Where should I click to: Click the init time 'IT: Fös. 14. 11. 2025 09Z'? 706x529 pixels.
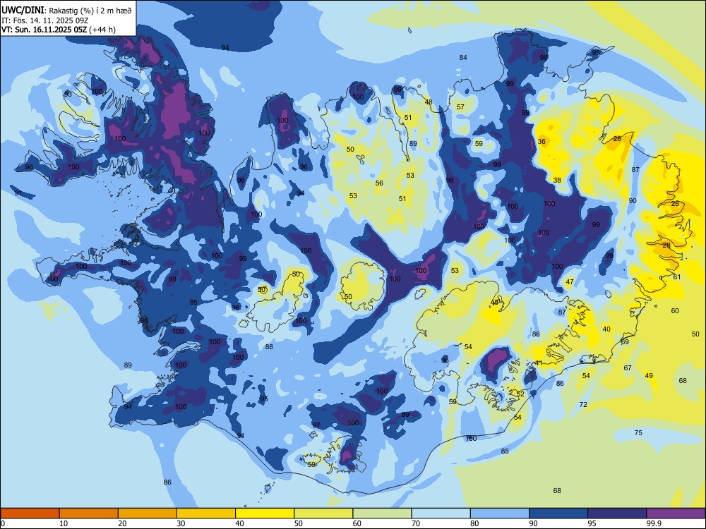point(44,20)
